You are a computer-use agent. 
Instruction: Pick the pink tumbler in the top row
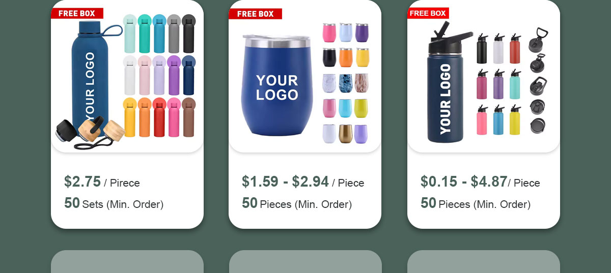[329, 32]
